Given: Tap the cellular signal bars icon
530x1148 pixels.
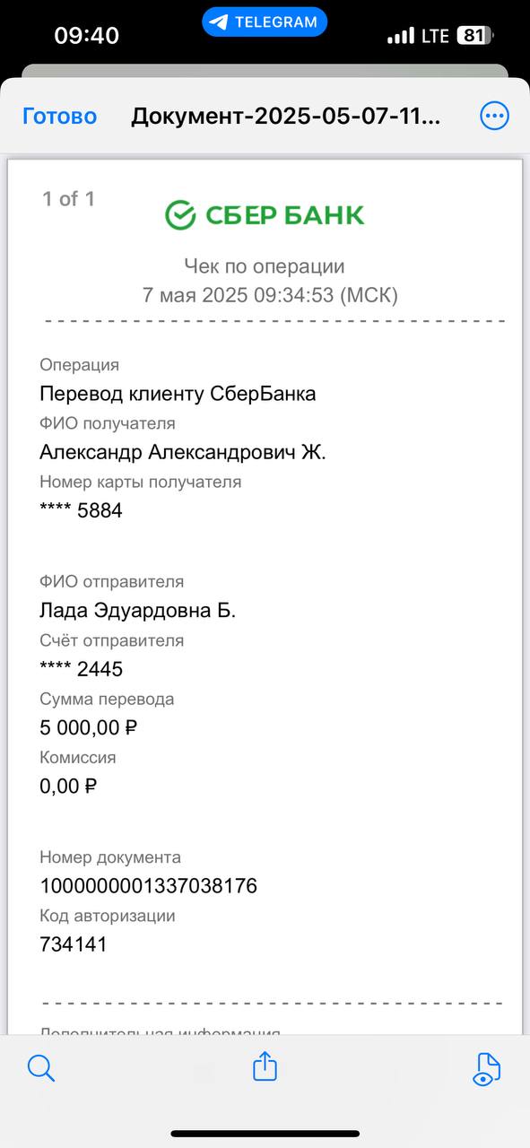Looking at the screenshot, I should (x=401, y=36).
